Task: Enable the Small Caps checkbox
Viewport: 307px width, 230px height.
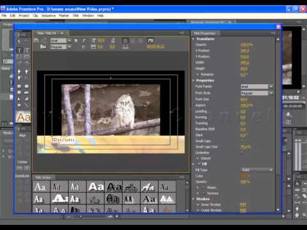Action: click(x=242, y=141)
